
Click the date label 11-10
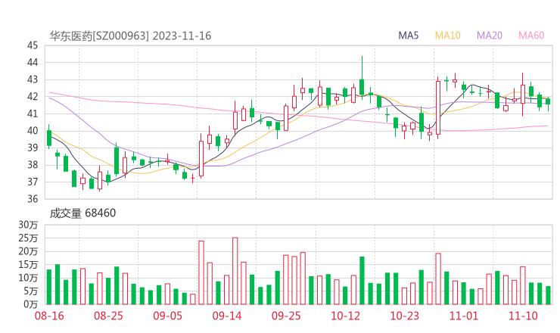[x=523, y=316]
